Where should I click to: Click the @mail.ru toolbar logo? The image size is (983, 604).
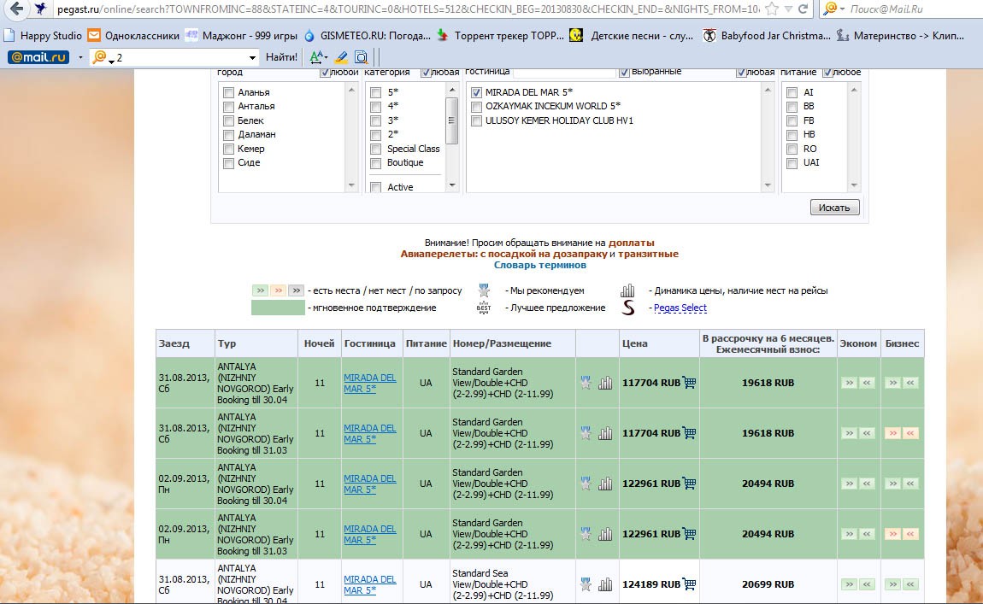38,57
